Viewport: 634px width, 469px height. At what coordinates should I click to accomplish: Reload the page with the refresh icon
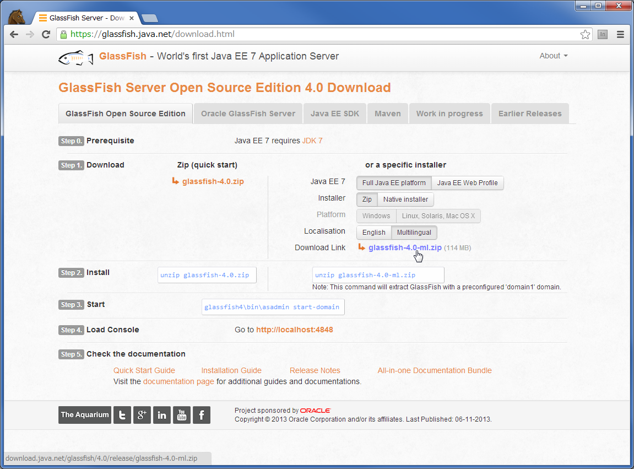tap(46, 34)
